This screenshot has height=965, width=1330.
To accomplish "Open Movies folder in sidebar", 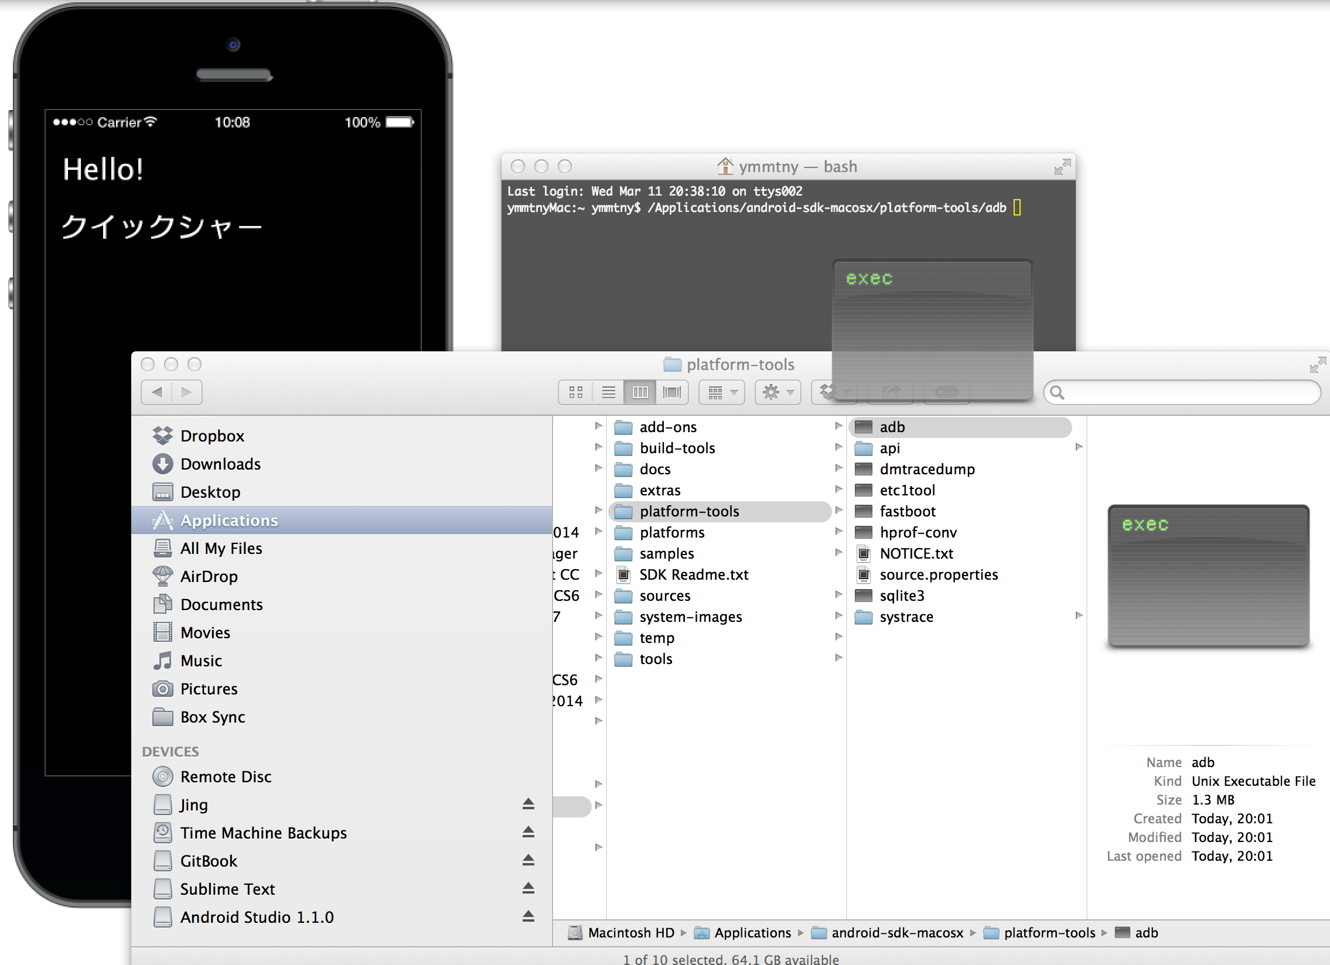I will [x=342, y=633].
